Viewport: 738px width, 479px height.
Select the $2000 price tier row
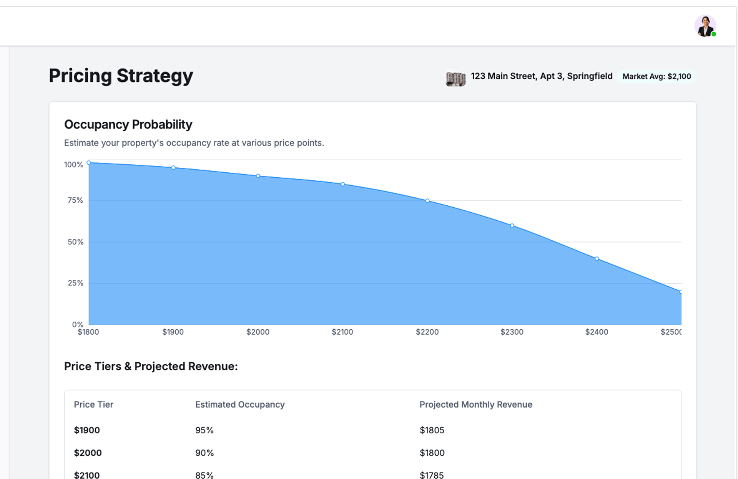pyautogui.click(x=88, y=453)
